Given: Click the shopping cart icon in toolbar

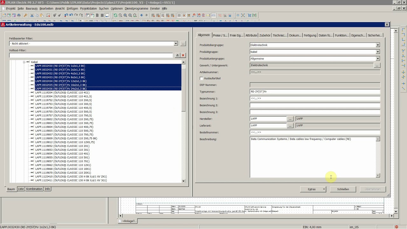Looking at the screenshot, I should point(249,15).
